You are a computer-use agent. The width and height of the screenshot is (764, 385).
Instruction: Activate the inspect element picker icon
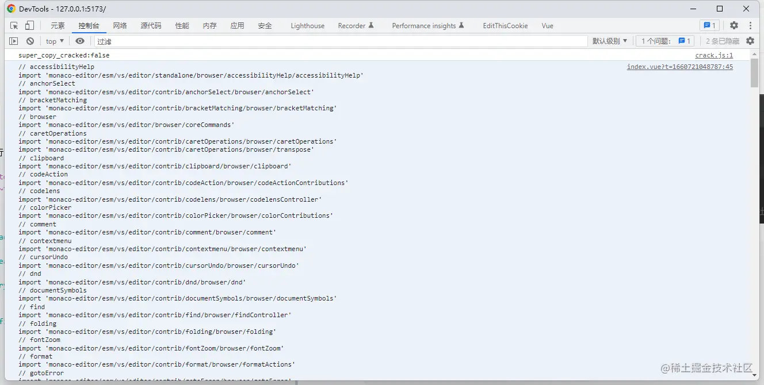tap(14, 26)
